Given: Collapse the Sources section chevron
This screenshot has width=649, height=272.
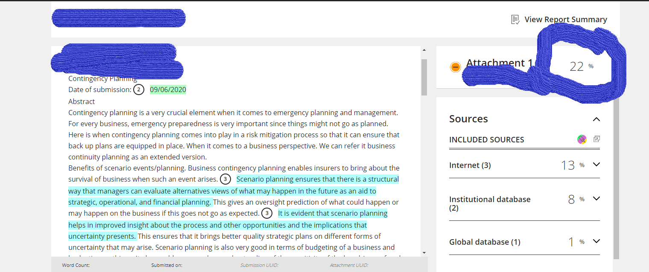Looking at the screenshot, I should pos(596,119).
